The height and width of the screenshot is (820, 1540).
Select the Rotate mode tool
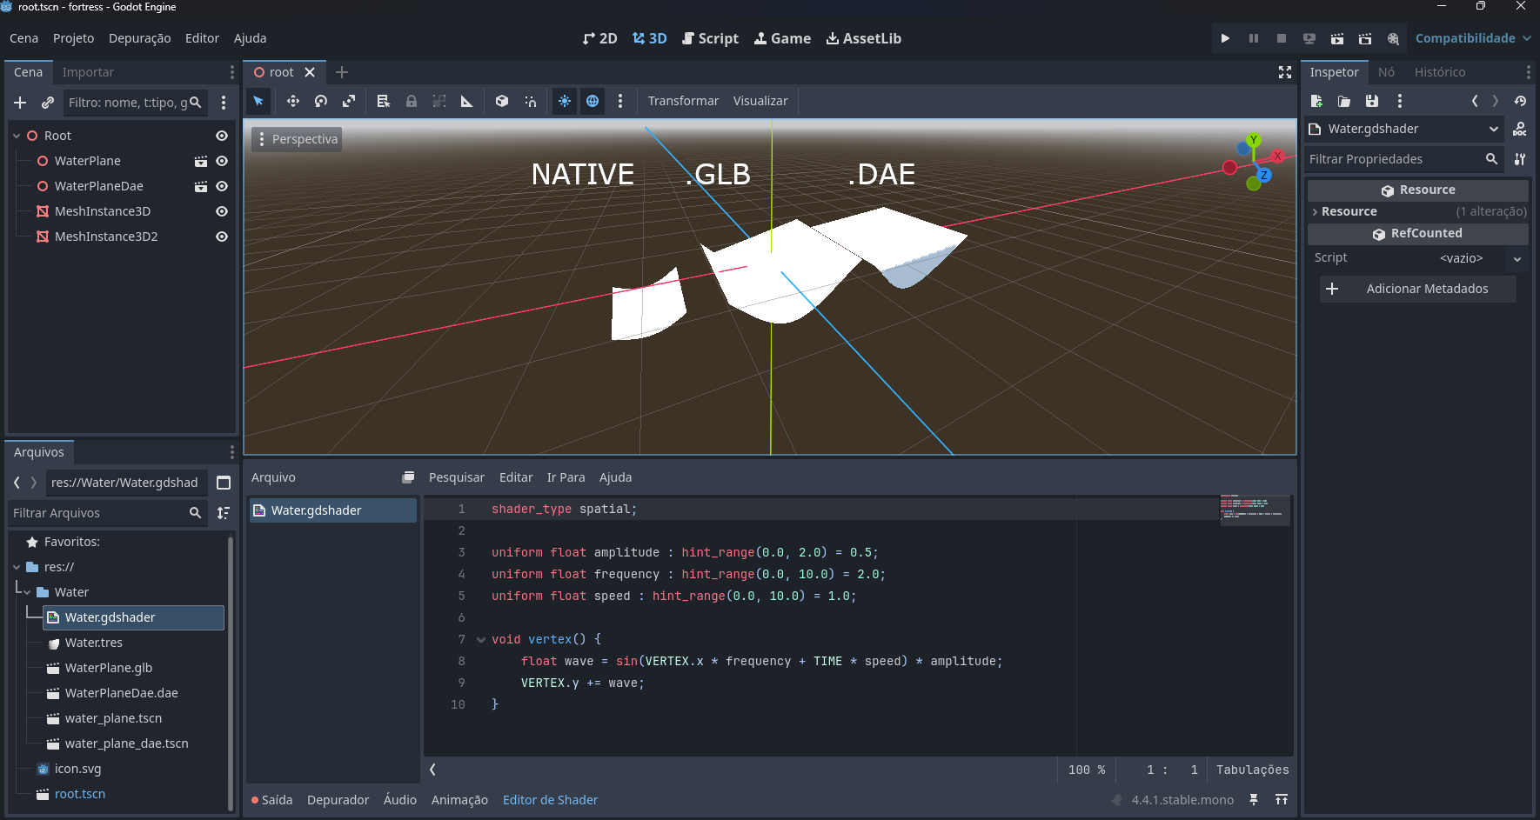coord(321,102)
